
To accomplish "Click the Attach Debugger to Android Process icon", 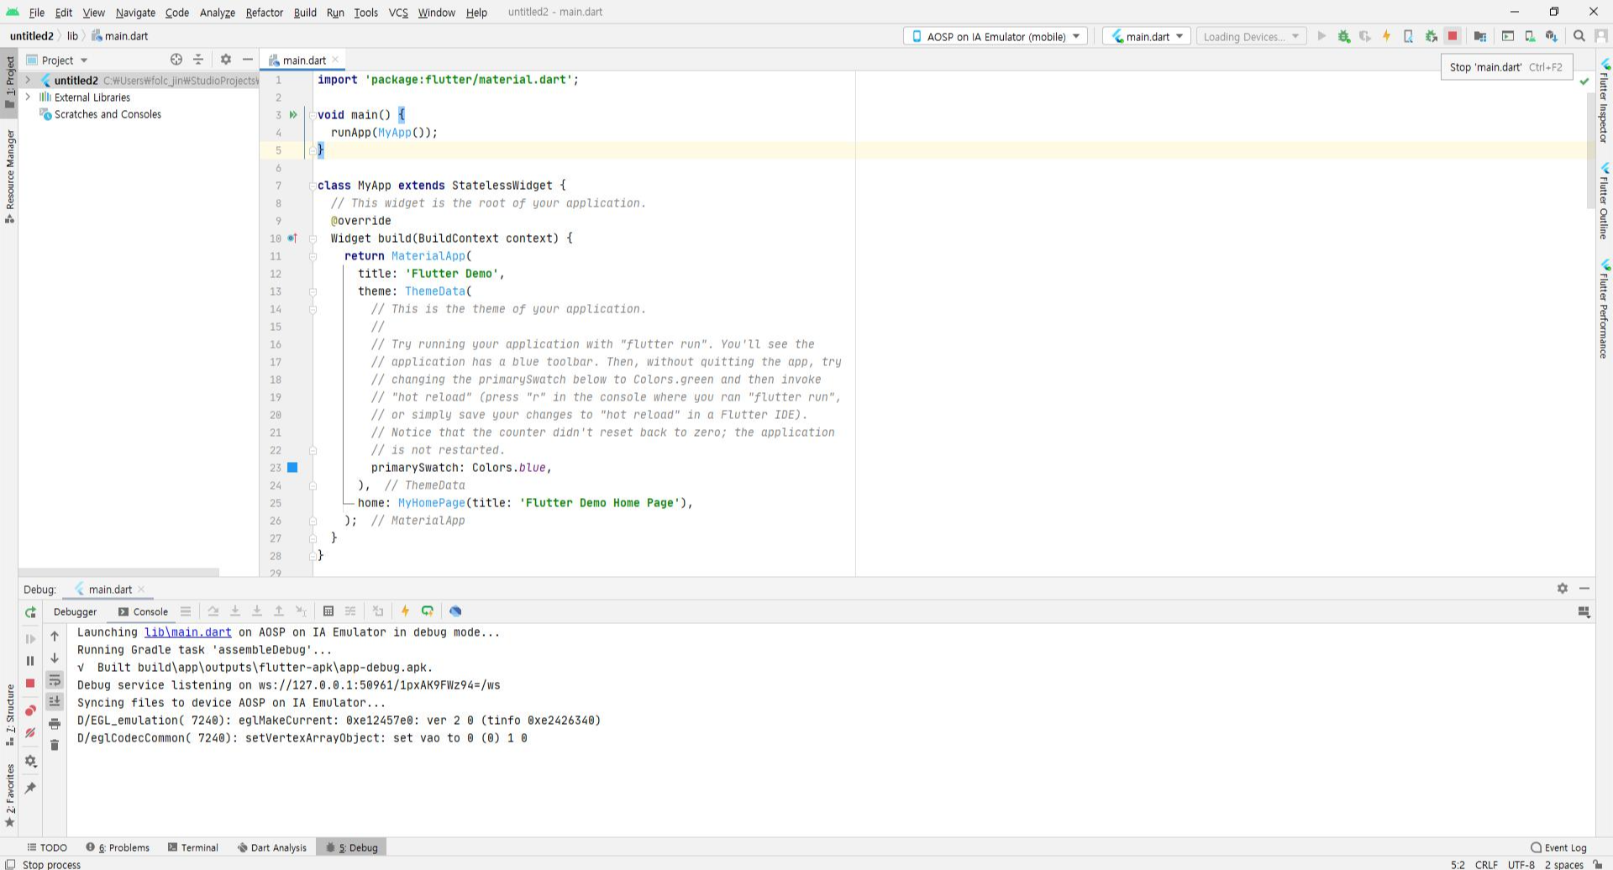I will [1431, 36].
